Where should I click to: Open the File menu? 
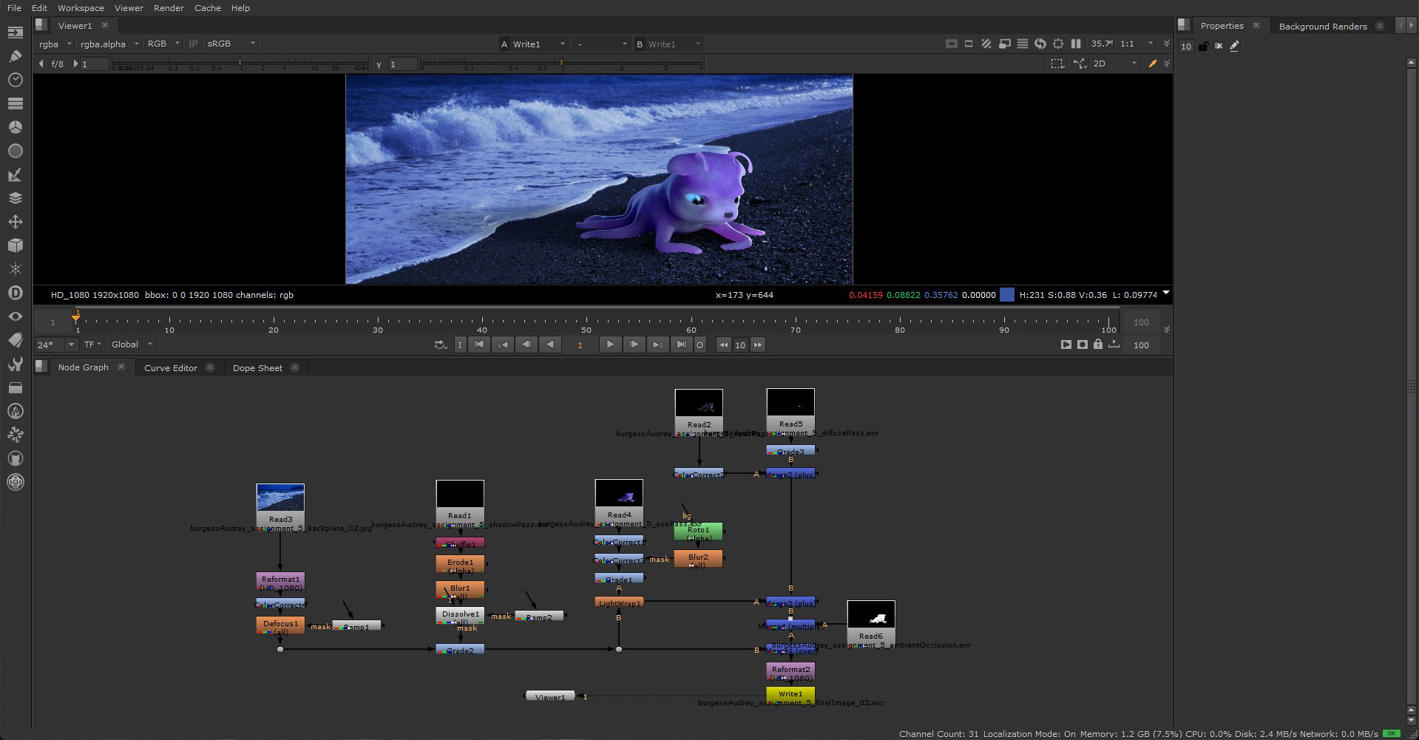[14, 7]
